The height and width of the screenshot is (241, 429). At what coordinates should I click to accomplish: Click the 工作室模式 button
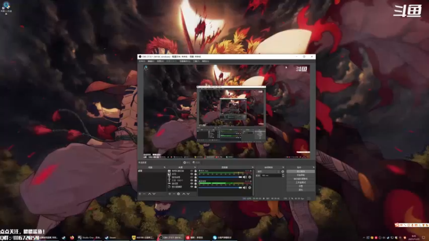pyautogui.click(x=301, y=182)
